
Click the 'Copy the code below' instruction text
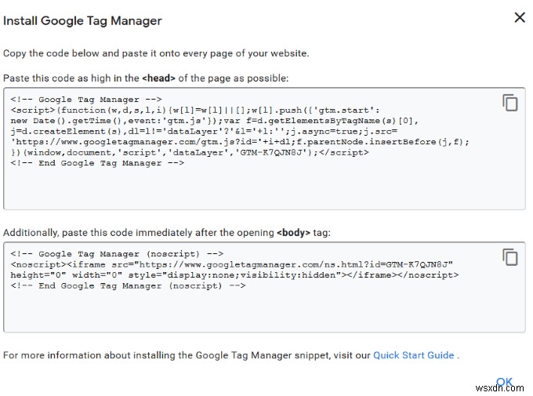[156, 53]
